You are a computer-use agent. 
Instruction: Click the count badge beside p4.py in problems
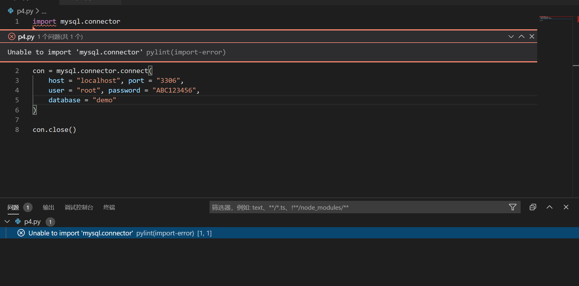click(50, 222)
